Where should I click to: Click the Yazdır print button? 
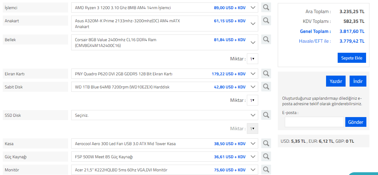tap(336, 81)
